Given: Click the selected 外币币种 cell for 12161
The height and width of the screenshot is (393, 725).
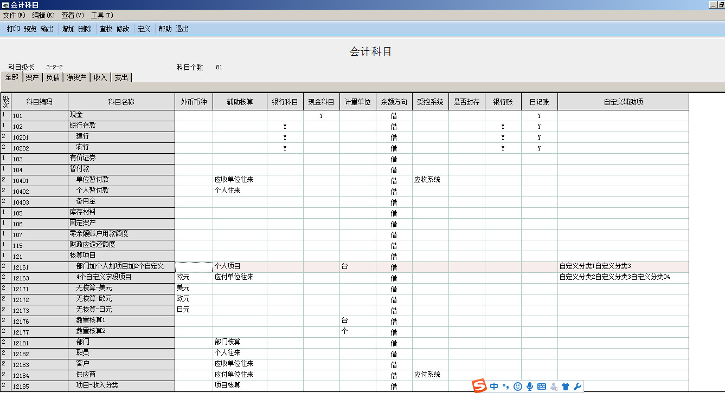Looking at the screenshot, I should (194, 266).
